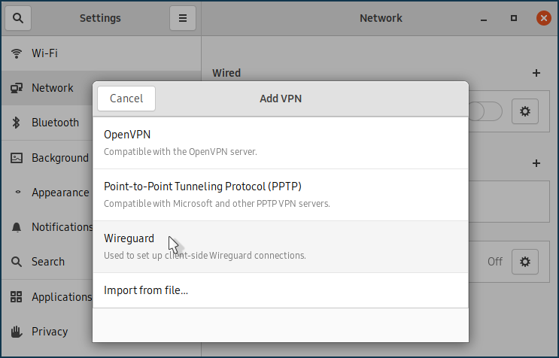Click the Background icon in sidebar

pyautogui.click(x=16, y=158)
